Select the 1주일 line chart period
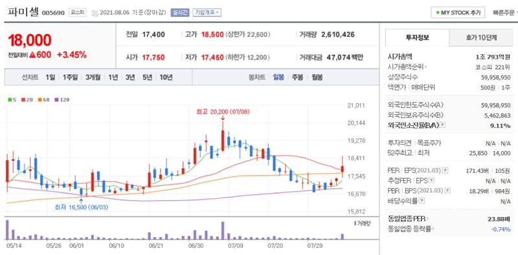 (70, 77)
